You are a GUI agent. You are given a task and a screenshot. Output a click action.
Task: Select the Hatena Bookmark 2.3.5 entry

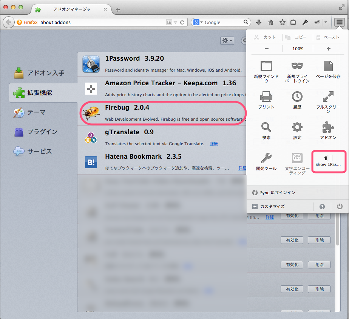point(162,162)
